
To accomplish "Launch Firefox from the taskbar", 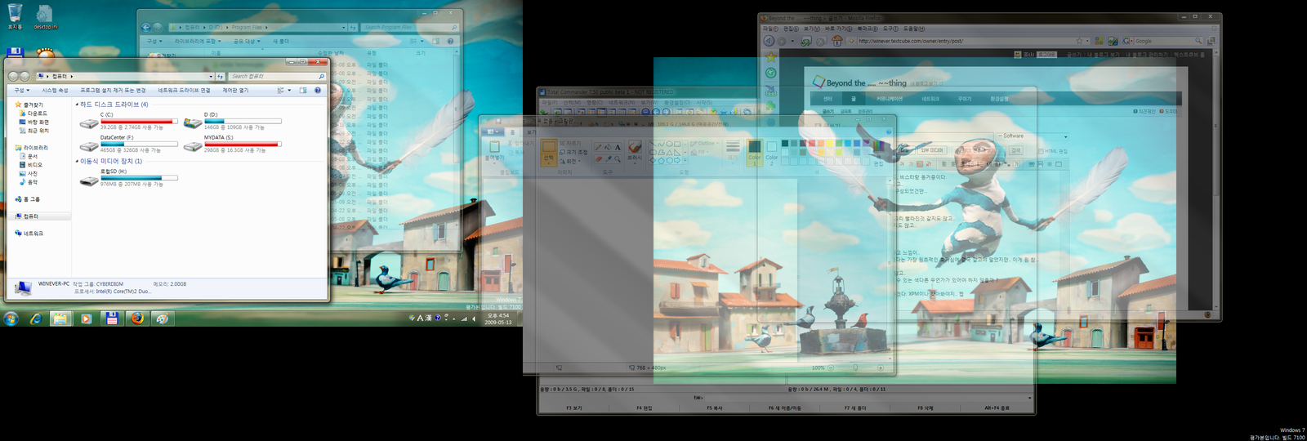I will pos(137,318).
